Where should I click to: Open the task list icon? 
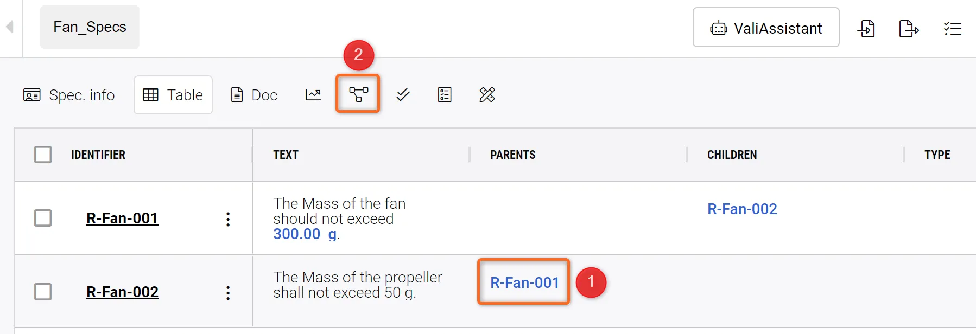tap(952, 28)
